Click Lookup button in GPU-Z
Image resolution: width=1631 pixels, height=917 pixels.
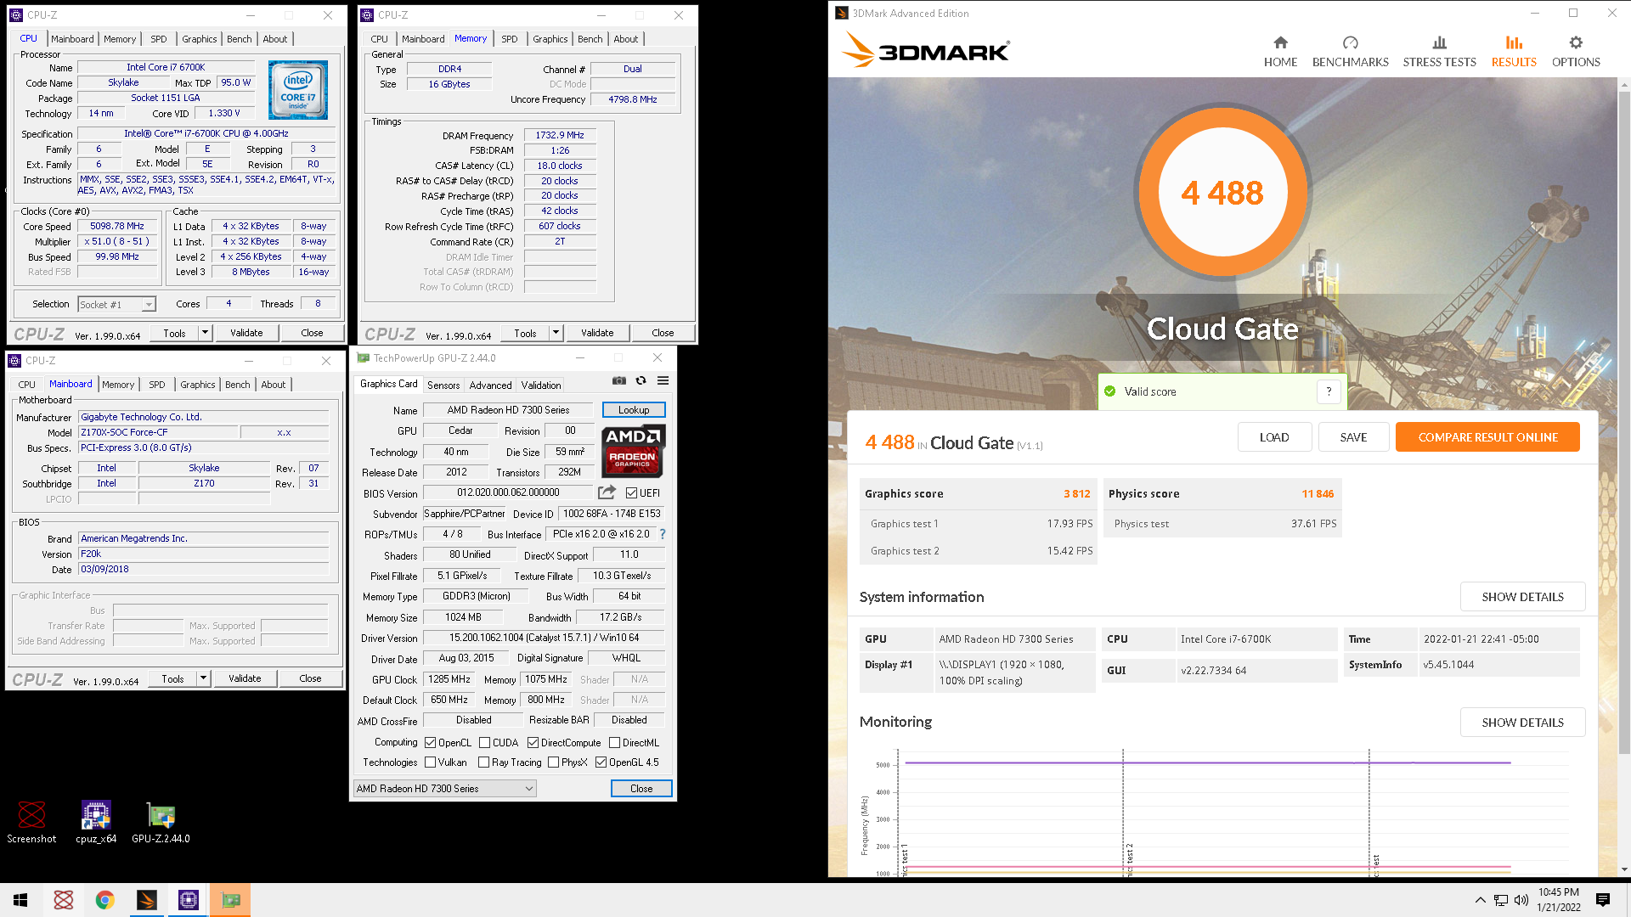click(x=634, y=410)
